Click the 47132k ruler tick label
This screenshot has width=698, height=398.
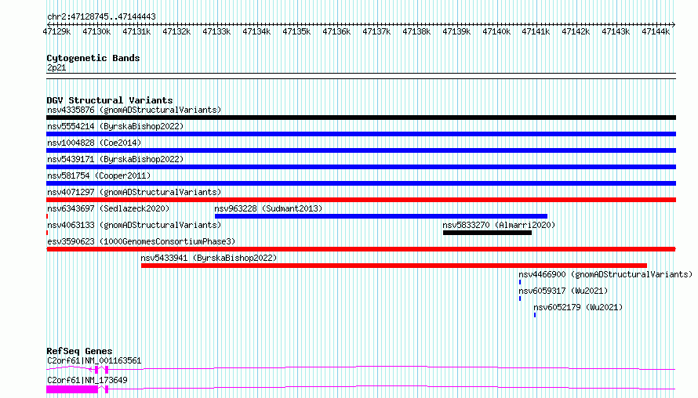click(x=176, y=31)
